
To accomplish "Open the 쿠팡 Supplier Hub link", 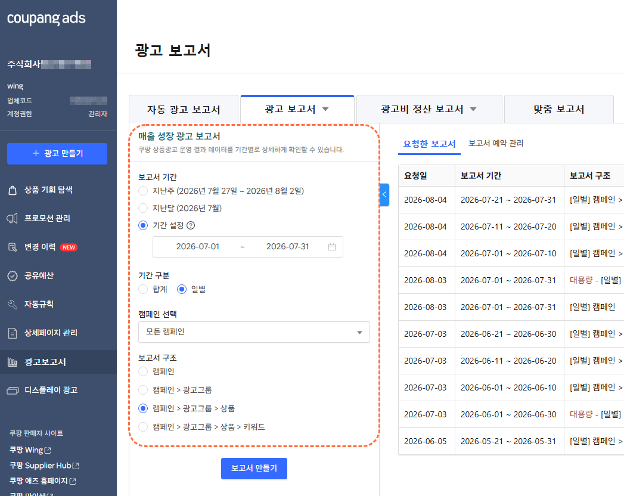I will coord(40,466).
